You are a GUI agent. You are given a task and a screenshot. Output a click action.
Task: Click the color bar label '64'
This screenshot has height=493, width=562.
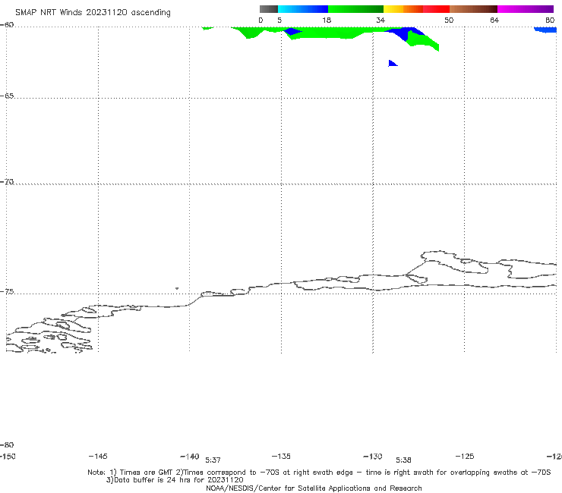494,20
